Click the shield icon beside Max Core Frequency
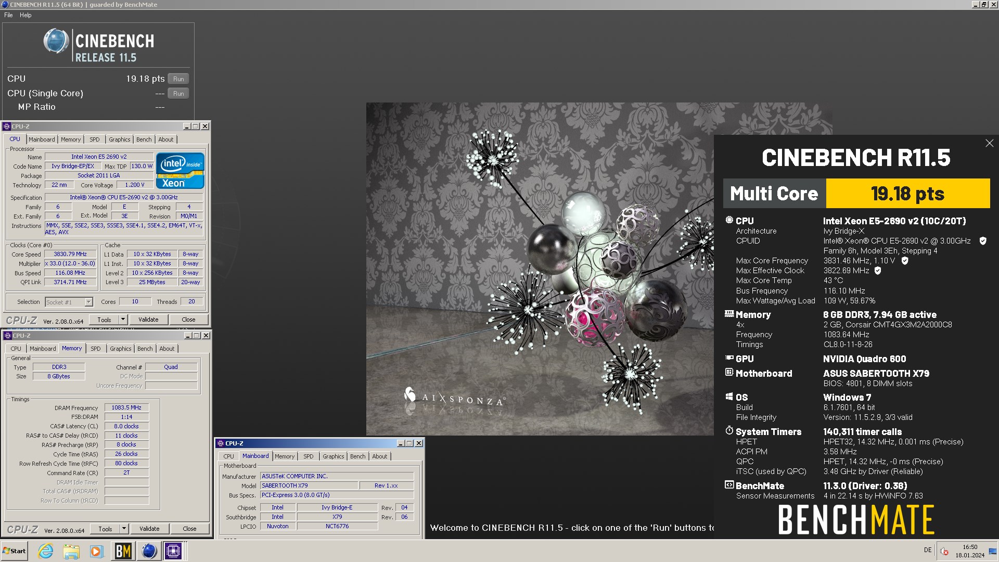 [x=905, y=261]
